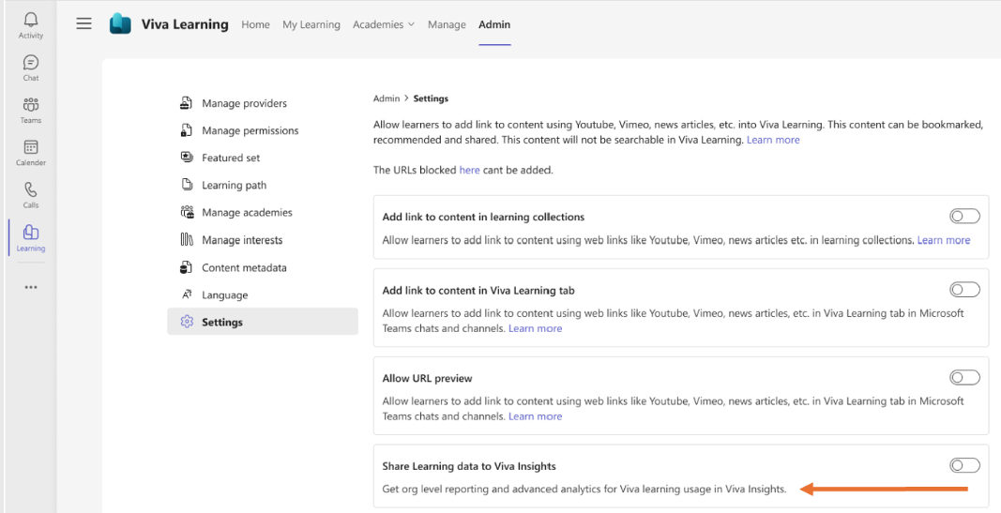Viewport: 1001px width, 513px height.
Task: Open the My Learning tab
Action: click(x=311, y=24)
